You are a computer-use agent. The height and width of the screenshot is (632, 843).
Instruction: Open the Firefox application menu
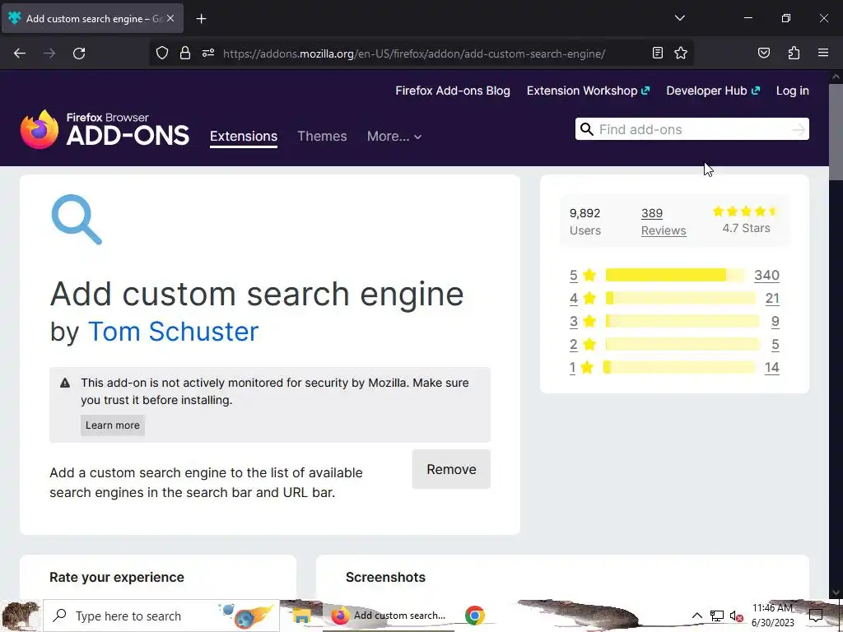coord(822,53)
